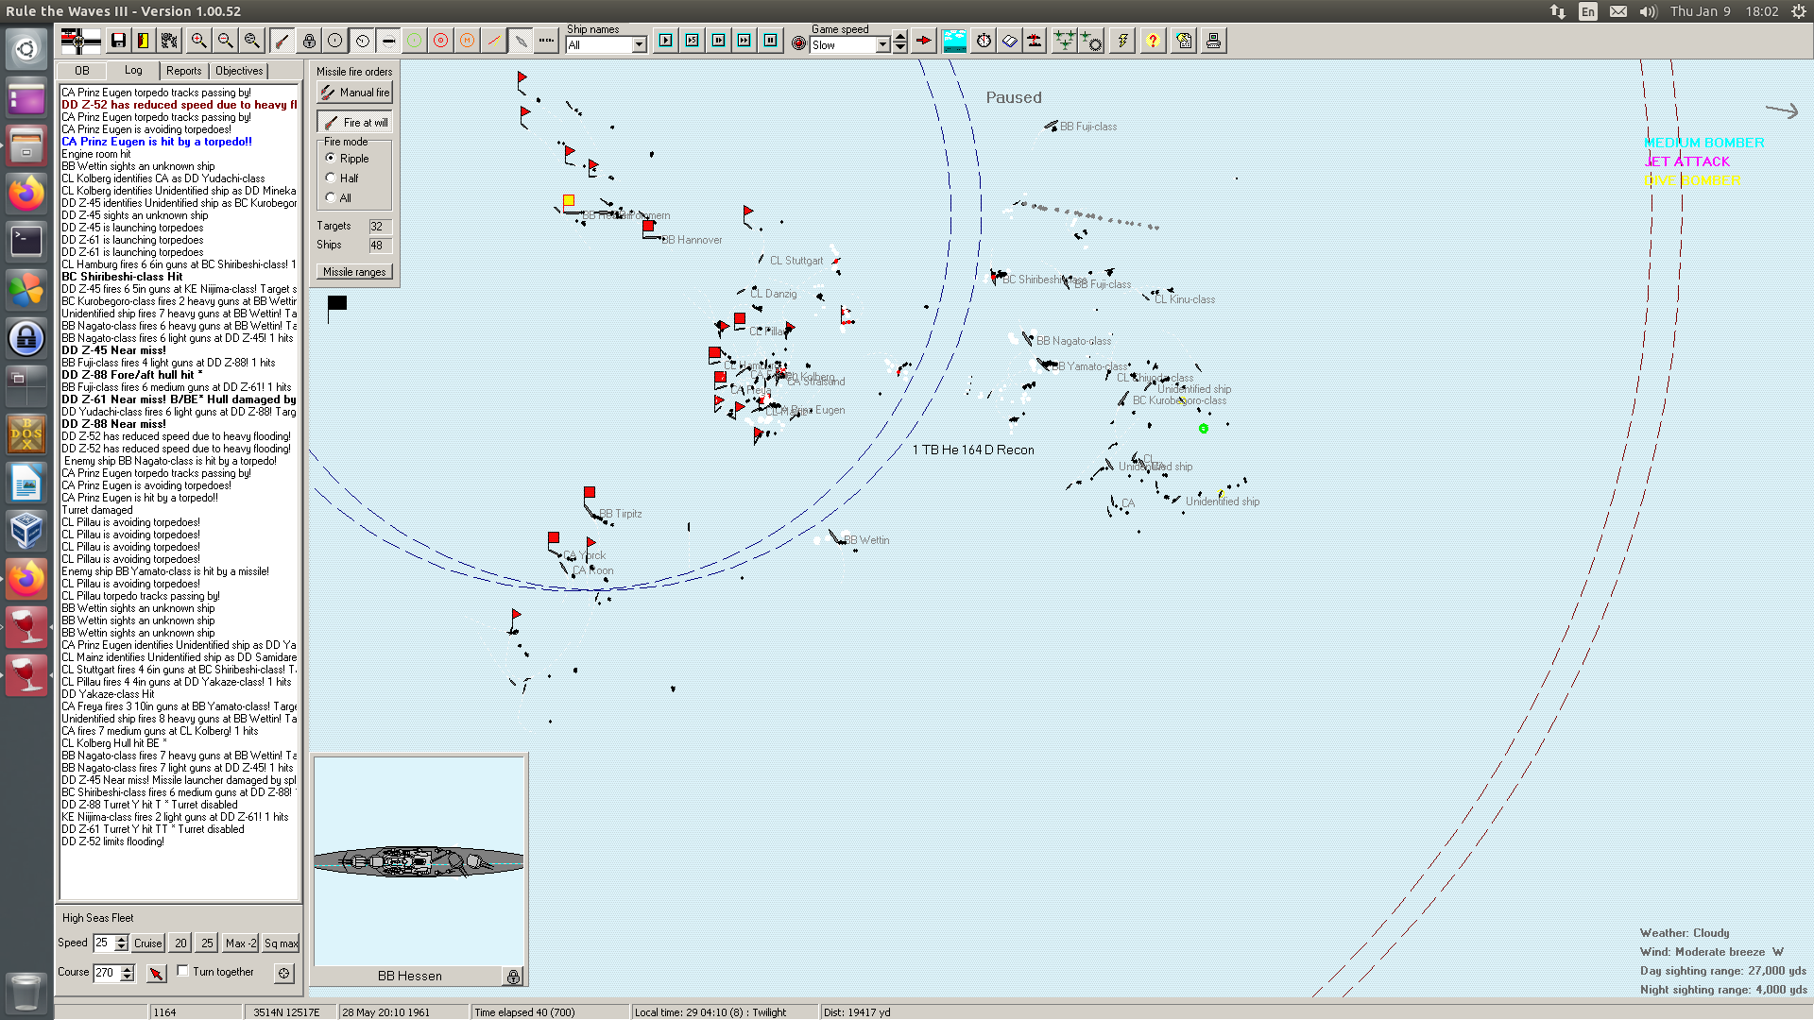Viewport: 1814px width, 1020px height.
Task: Toggle the red-yellow lines toolbar icon
Action: (x=493, y=41)
